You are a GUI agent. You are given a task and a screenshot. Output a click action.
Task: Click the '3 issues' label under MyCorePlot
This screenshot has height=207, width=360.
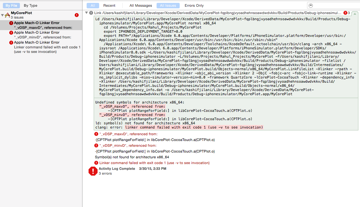pyautogui.click(x=17, y=17)
